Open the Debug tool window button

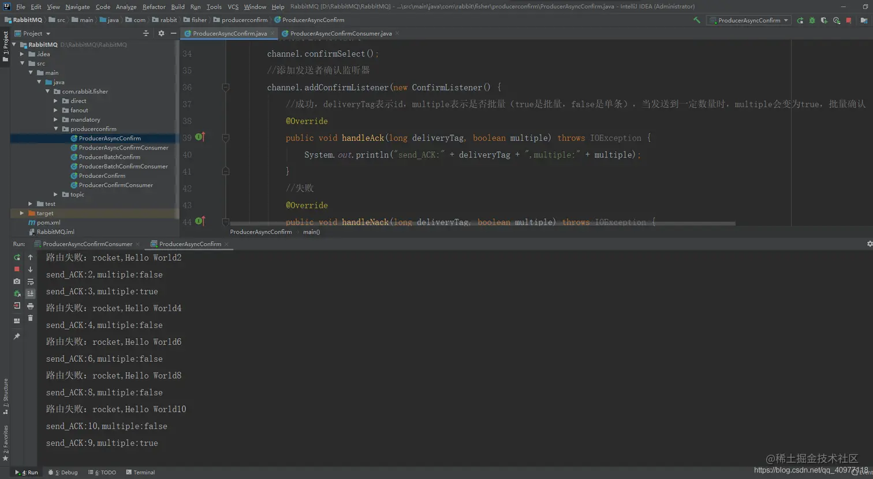(63, 472)
